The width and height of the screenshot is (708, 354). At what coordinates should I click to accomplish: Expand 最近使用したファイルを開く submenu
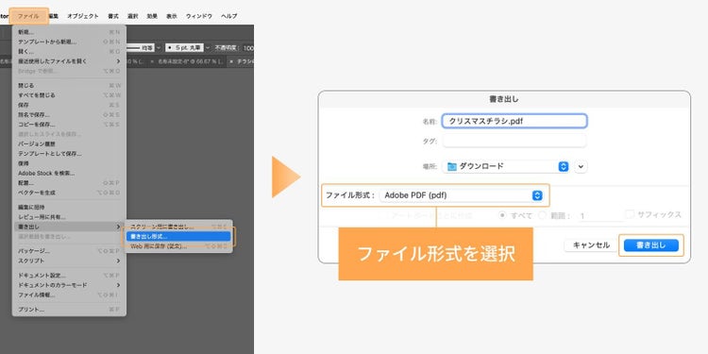pyautogui.click(x=69, y=61)
